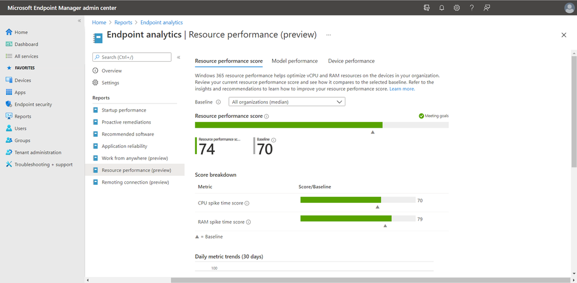Screen dimensions: 577x283
Task: Click the Troubleshooting + support icon
Action: 9,165
